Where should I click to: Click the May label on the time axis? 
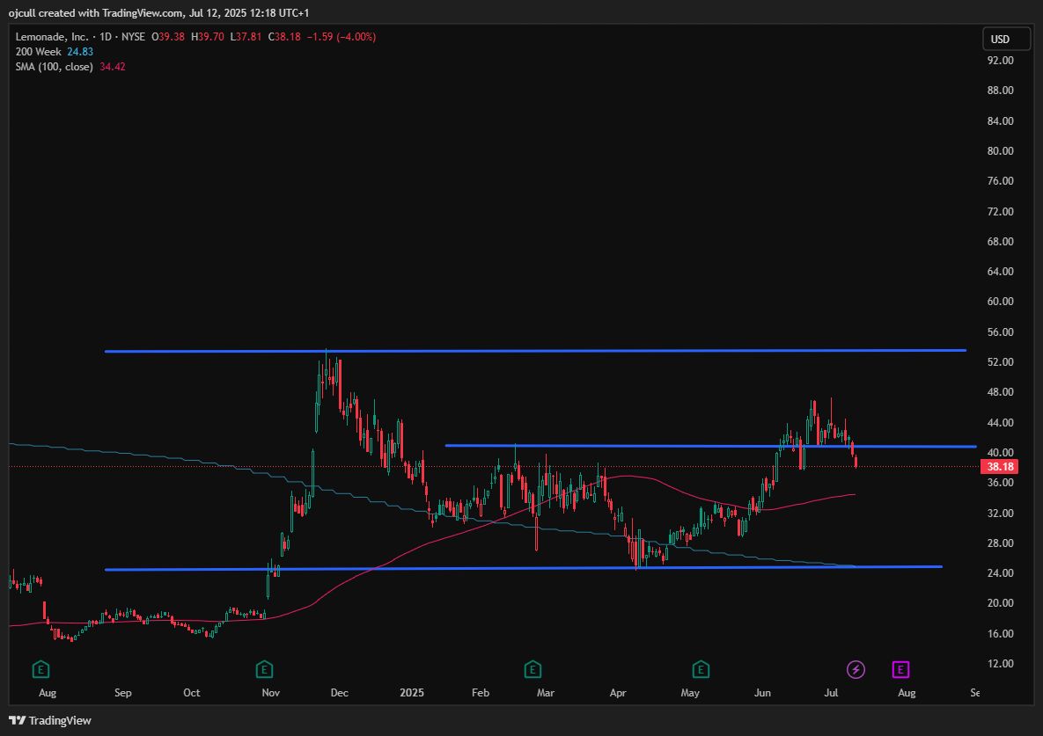(x=690, y=693)
